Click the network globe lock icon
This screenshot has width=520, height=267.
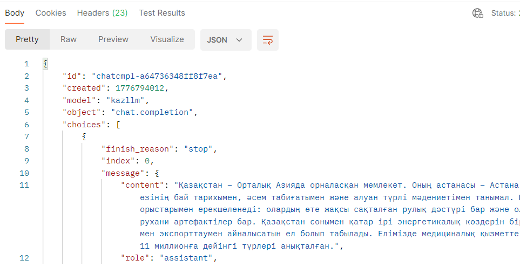[477, 13]
